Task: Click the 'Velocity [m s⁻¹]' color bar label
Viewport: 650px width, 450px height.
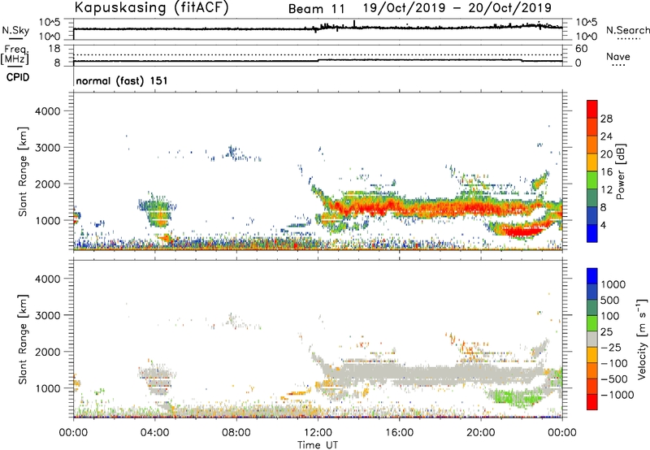Action: tap(642, 339)
